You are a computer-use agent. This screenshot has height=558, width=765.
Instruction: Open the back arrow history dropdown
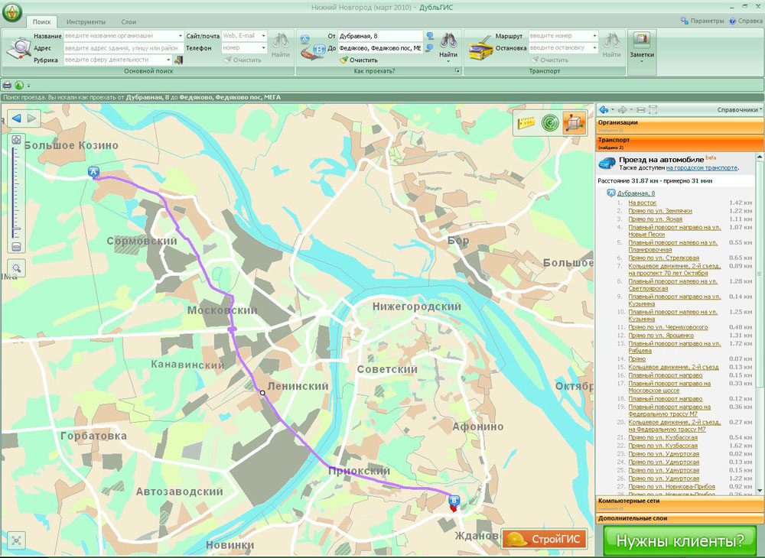click(x=613, y=109)
